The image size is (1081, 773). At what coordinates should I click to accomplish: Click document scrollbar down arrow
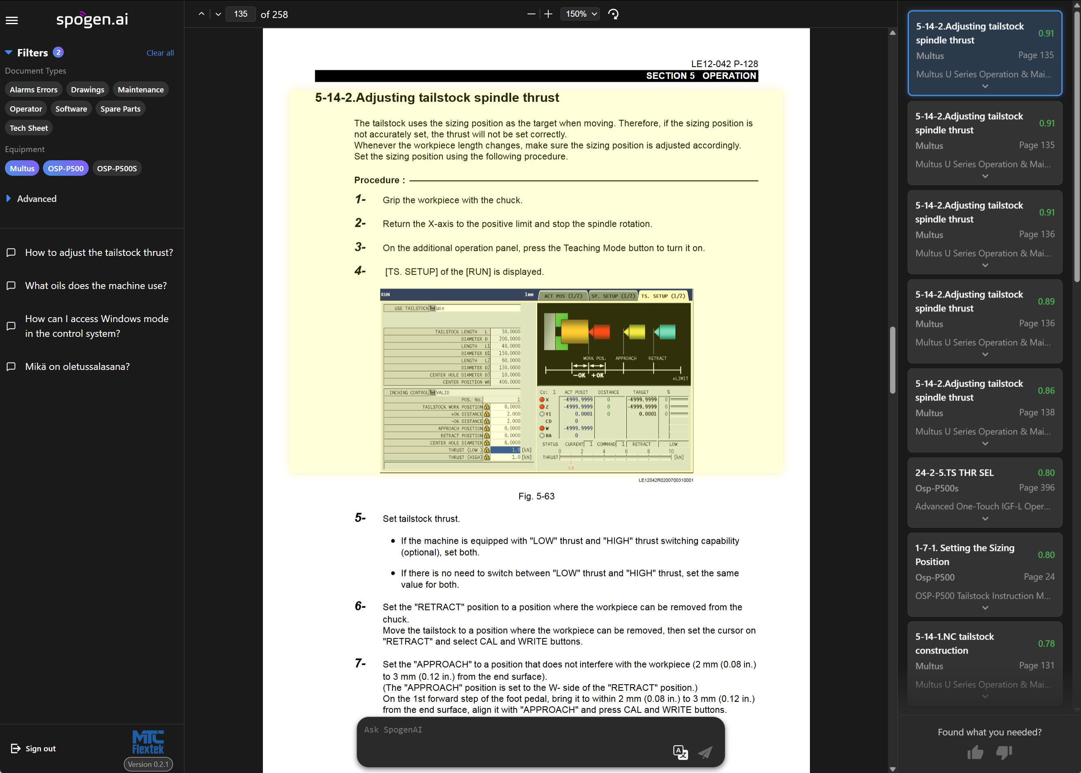pos(893,769)
